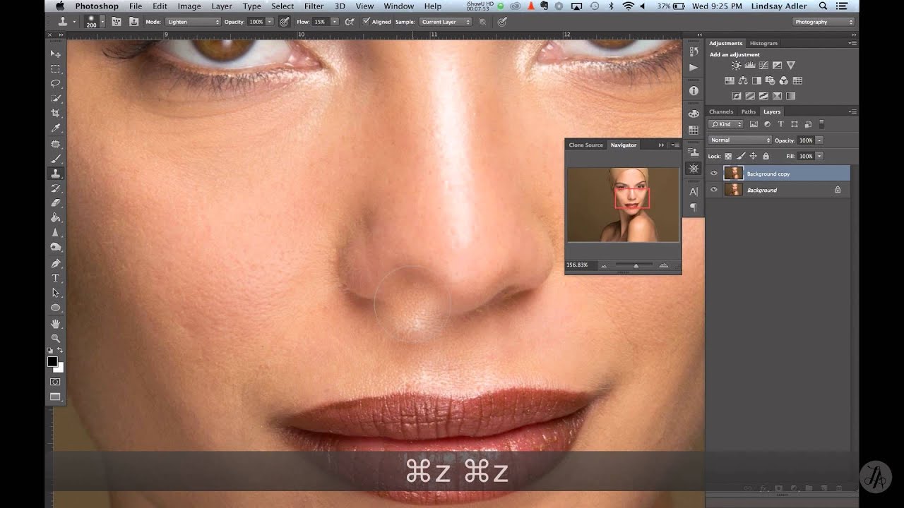This screenshot has width=904, height=508.
Task: Toggle lock image pixels
Action: point(740,156)
